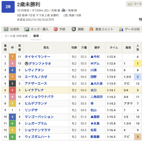The image size is (142, 141).
Task: Click the 騎手 column header
Action: tap(97, 48)
